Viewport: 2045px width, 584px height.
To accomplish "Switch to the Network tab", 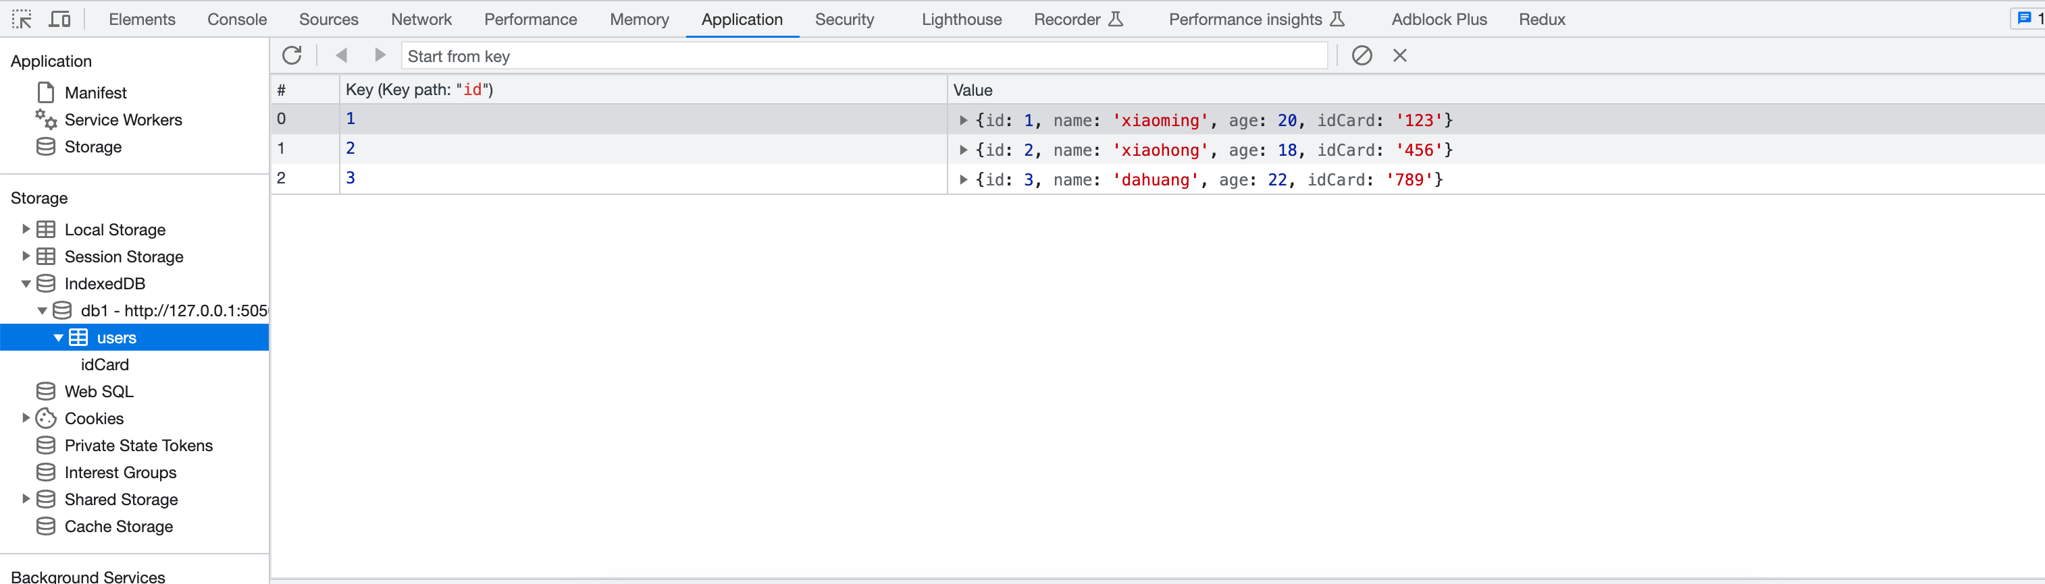I will tap(421, 19).
